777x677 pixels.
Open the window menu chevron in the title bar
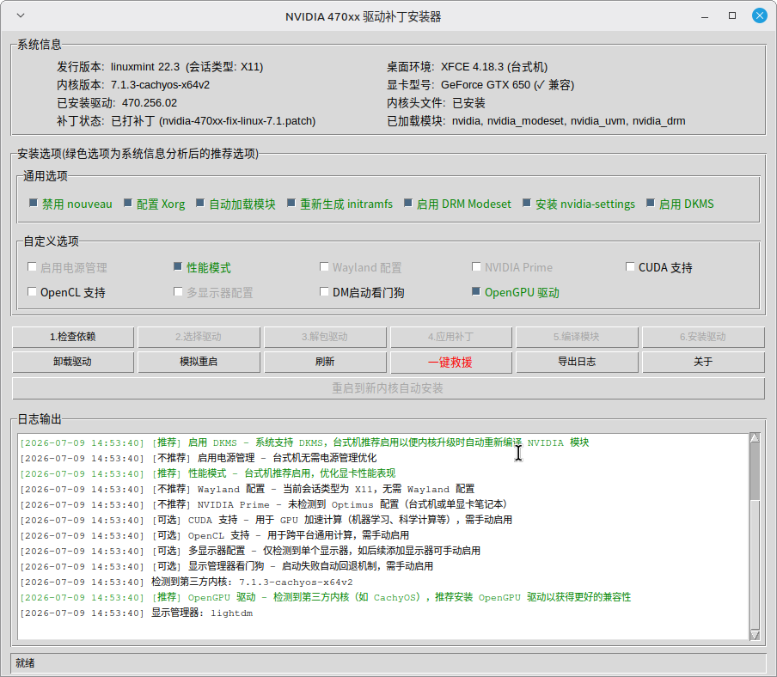point(21,15)
